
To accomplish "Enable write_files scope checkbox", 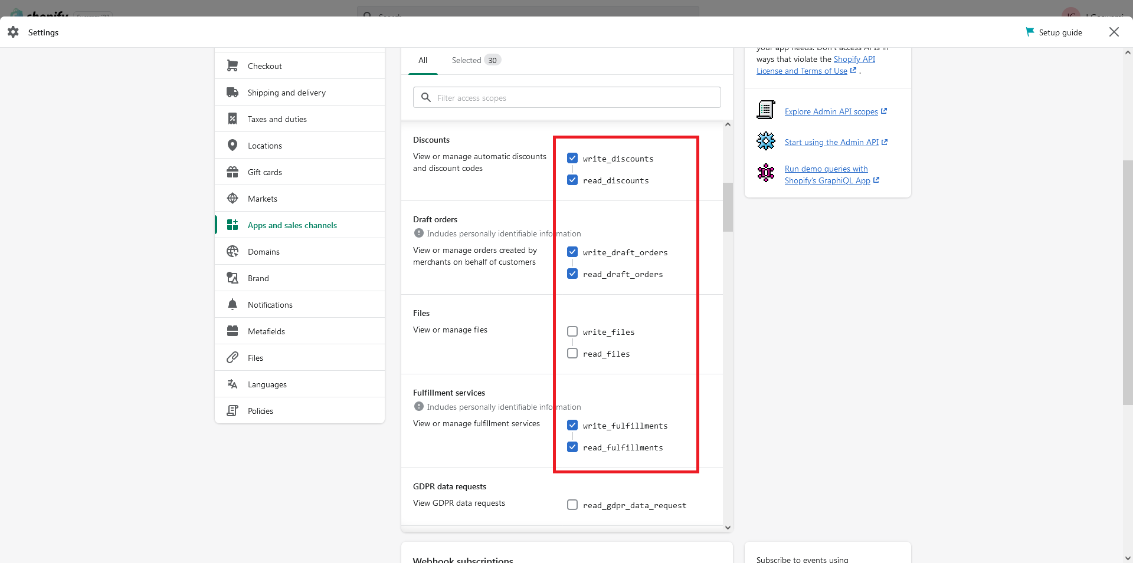I will [572, 331].
